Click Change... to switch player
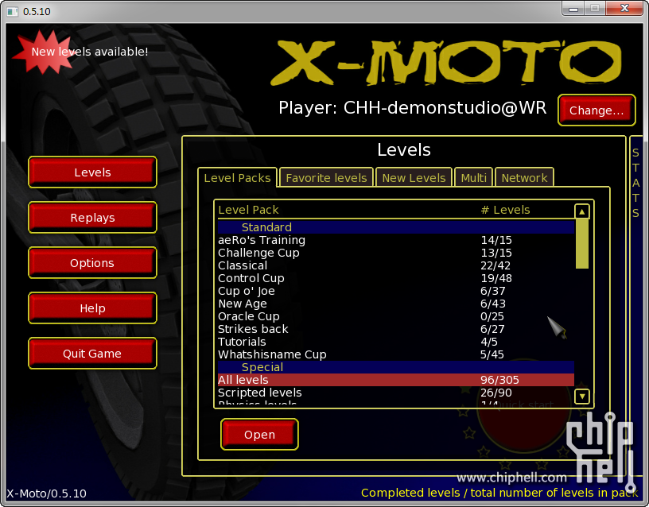 point(597,110)
